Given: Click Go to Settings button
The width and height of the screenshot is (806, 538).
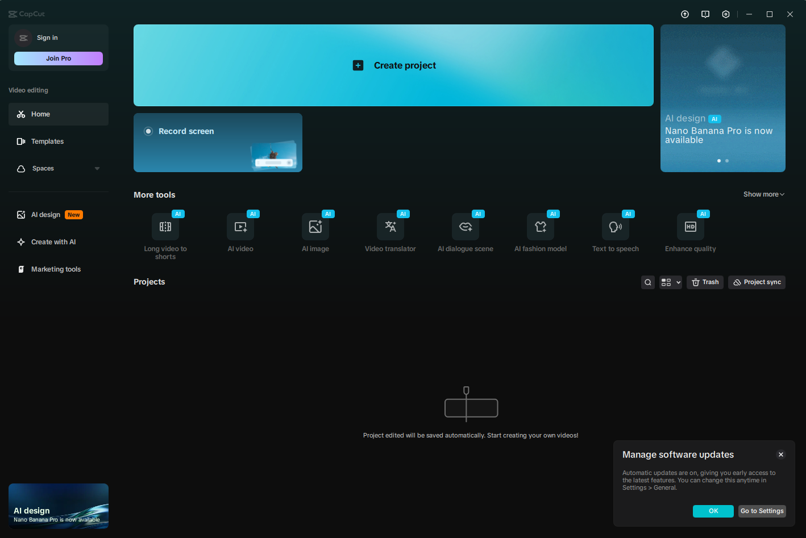Looking at the screenshot, I should [762, 511].
